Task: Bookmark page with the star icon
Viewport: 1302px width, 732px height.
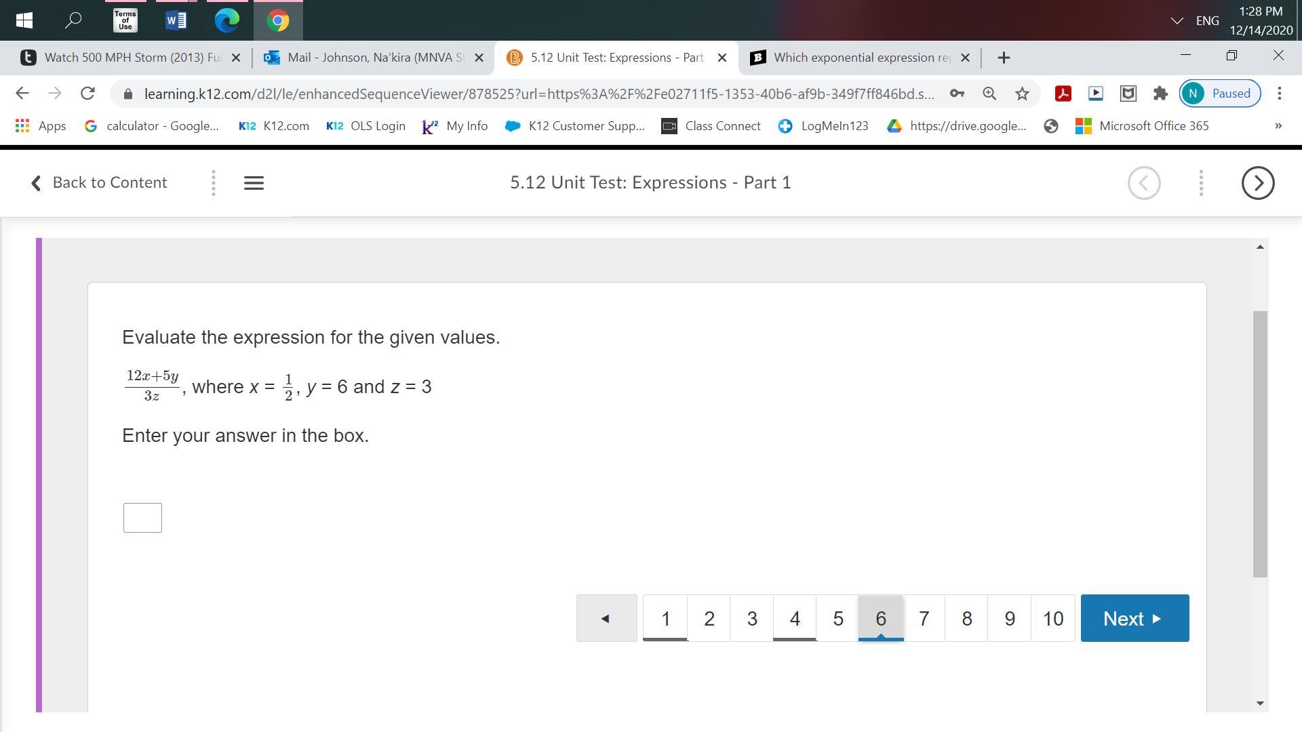Action: tap(1022, 94)
